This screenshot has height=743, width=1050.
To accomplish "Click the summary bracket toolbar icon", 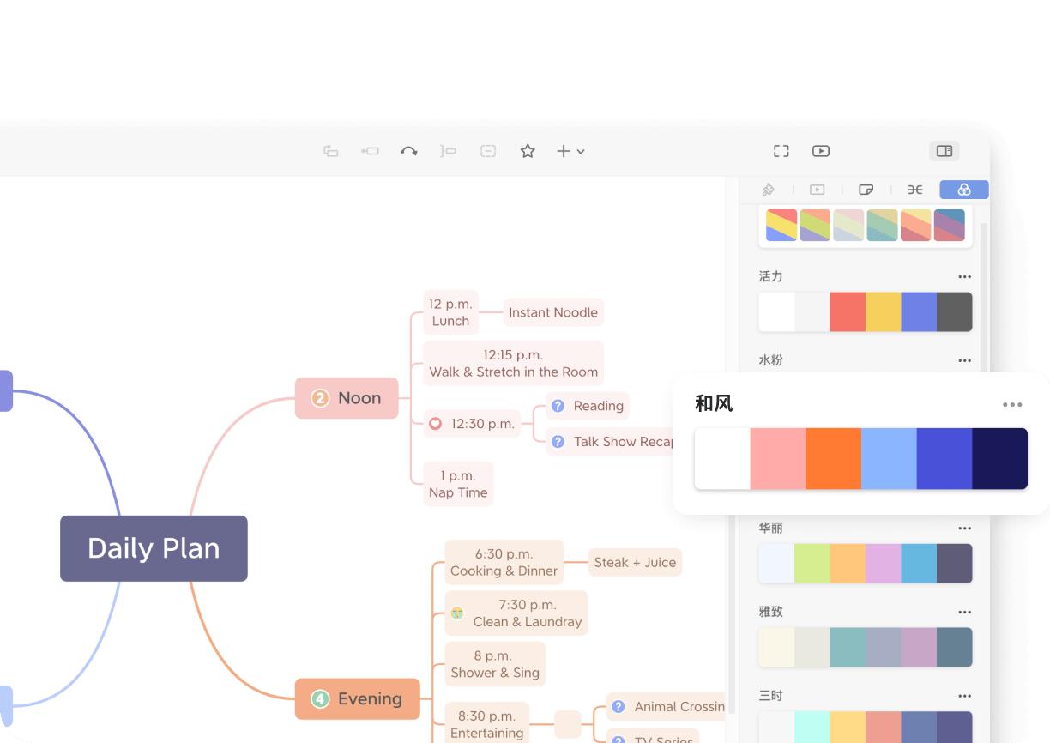I will tap(448, 151).
